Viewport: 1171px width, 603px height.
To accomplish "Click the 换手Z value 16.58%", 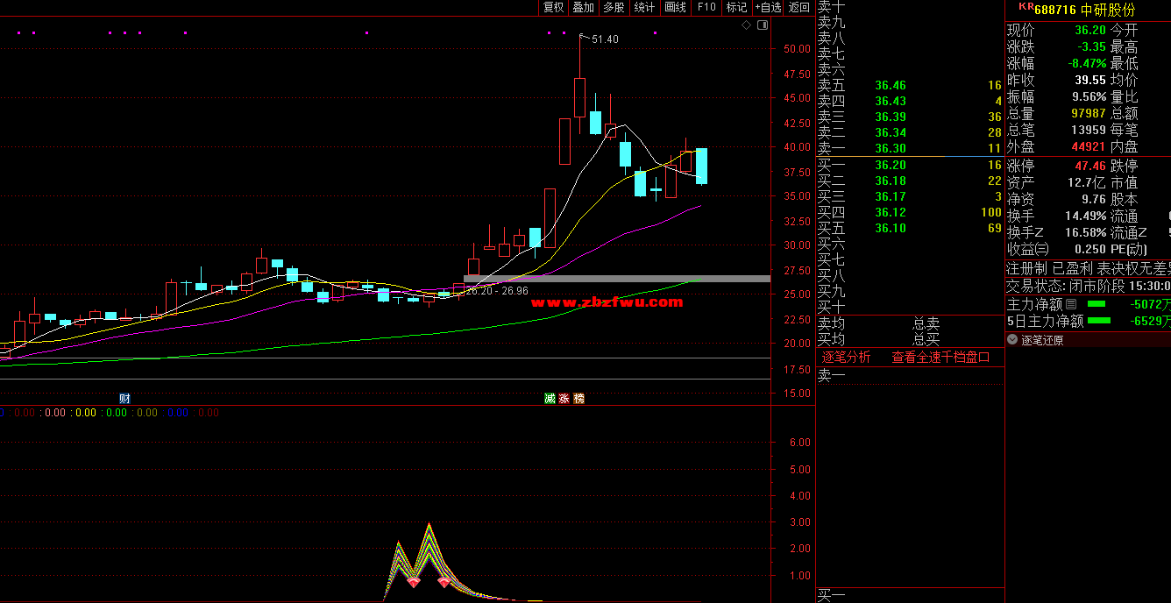I will click(1086, 232).
